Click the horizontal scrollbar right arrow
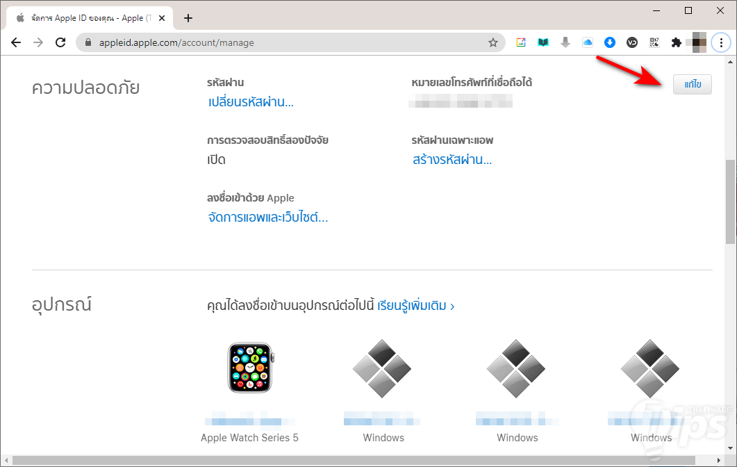737x467 pixels. coord(719,460)
